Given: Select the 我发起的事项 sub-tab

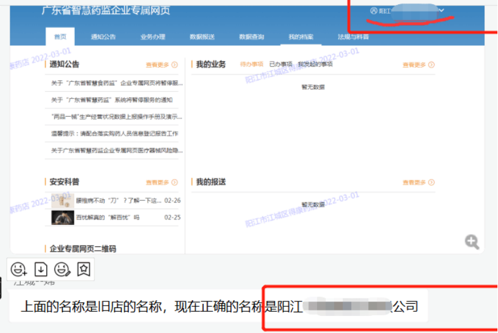Looking at the screenshot, I should (x=315, y=64).
